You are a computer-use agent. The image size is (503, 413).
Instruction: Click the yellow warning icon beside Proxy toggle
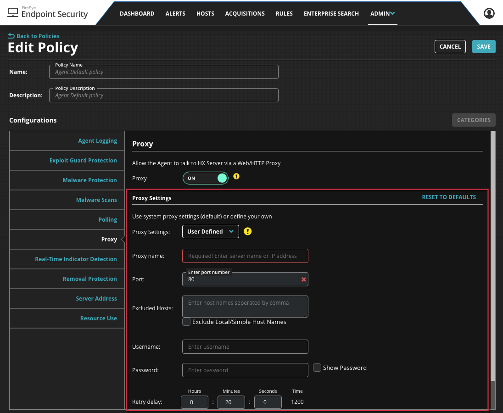click(x=236, y=176)
